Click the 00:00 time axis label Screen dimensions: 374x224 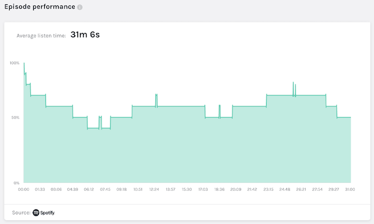tap(24, 189)
